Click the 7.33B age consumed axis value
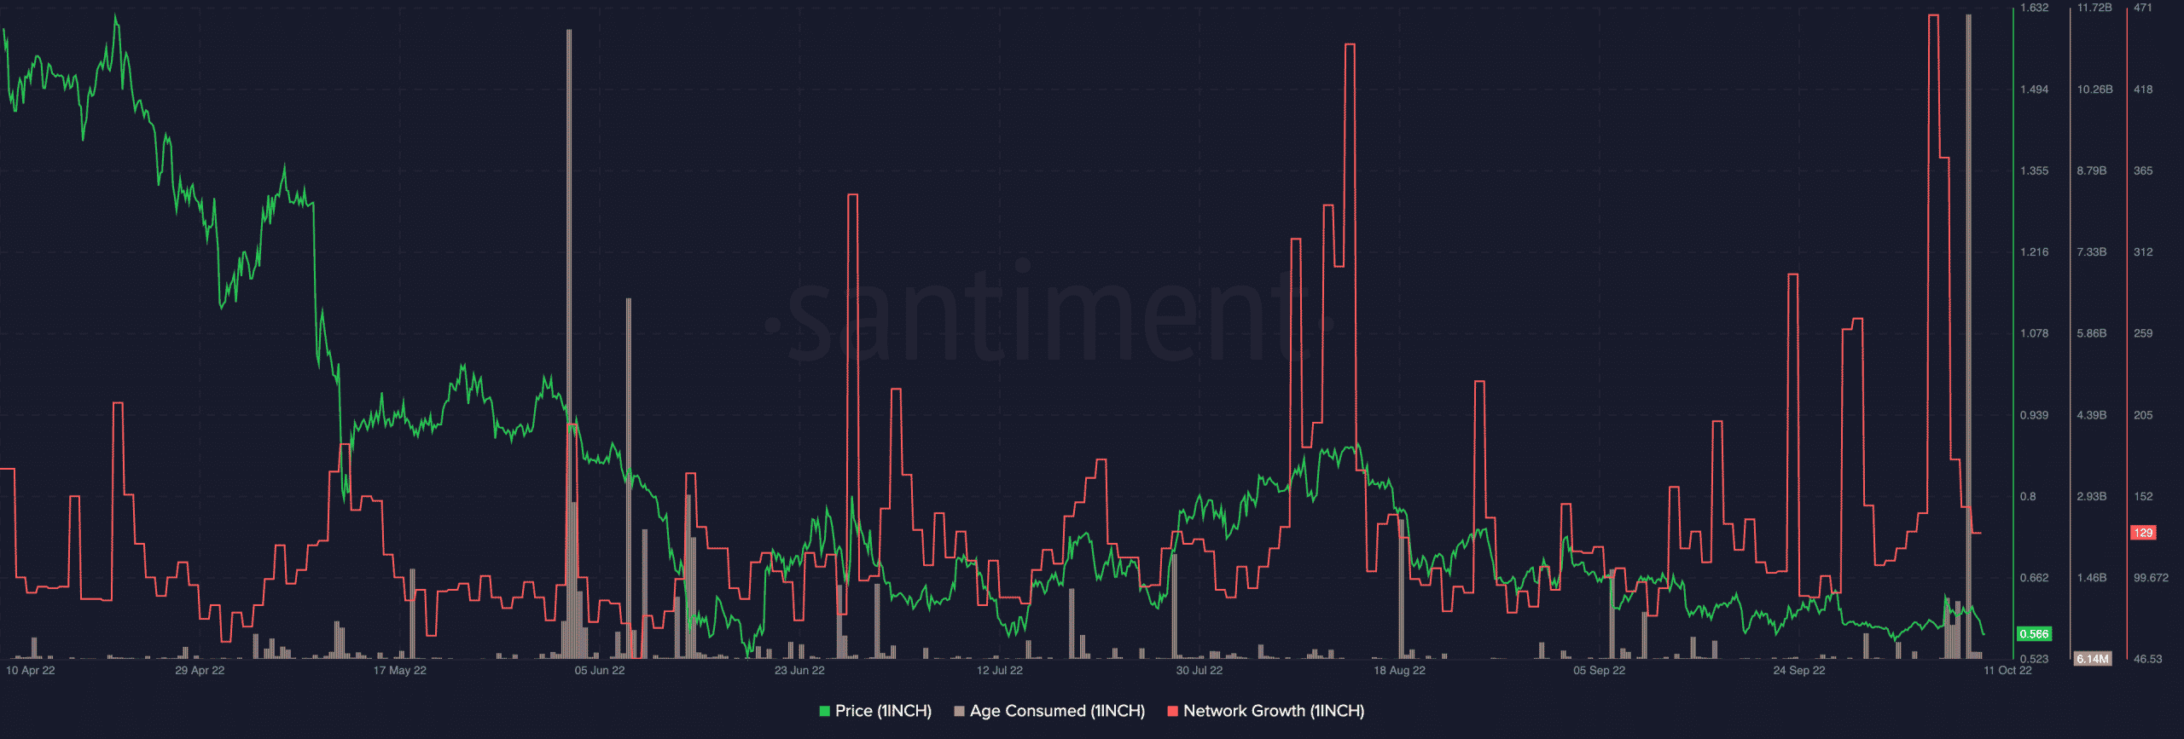Image resolution: width=2184 pixels, height=739 pixels. 2092,252
